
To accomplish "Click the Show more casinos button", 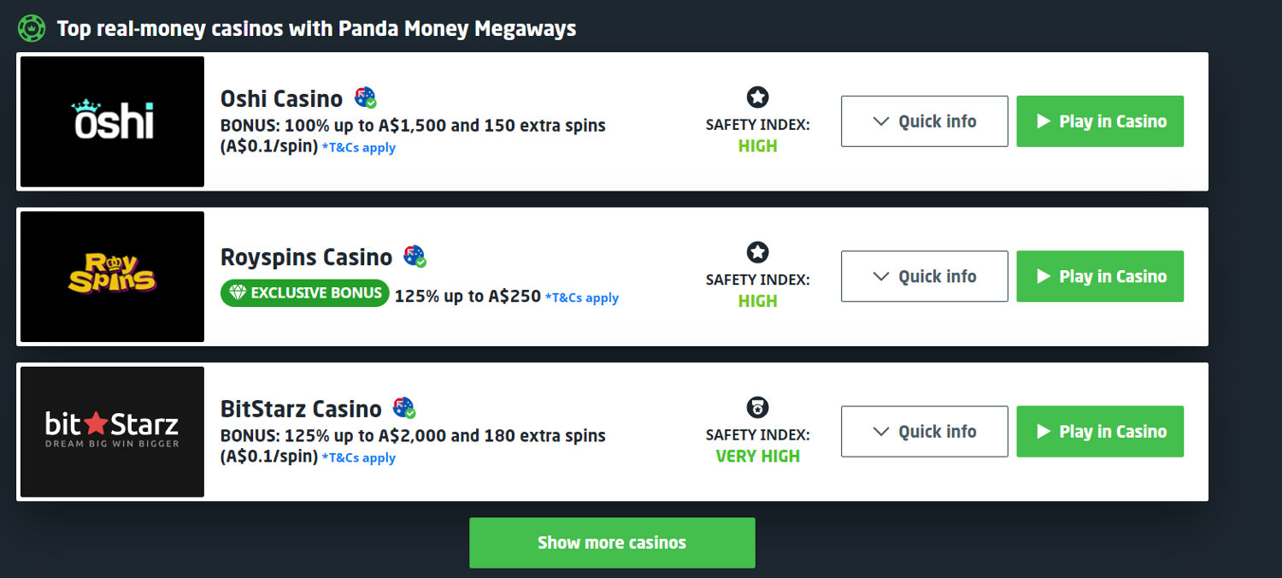I will point(612,543).
